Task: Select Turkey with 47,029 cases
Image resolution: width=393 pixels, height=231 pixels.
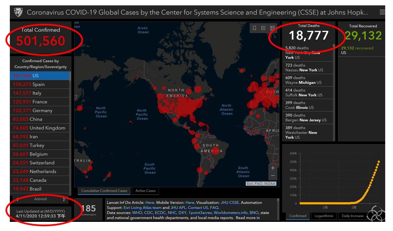Action: [x=40, y=145]
